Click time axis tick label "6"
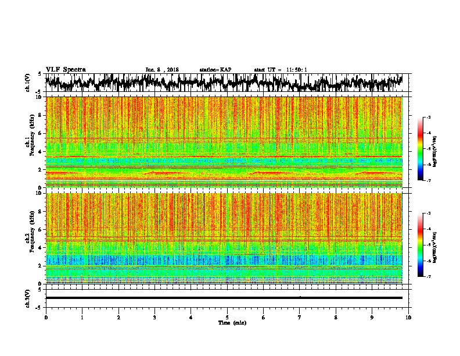460x356 pixels. pos(264,318)
